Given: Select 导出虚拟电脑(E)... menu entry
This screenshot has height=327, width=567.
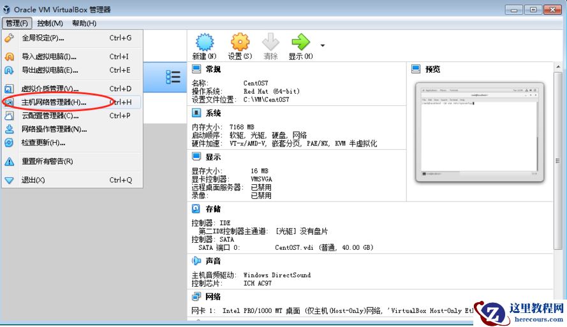Looking at the screenshot, I should 72,70.
